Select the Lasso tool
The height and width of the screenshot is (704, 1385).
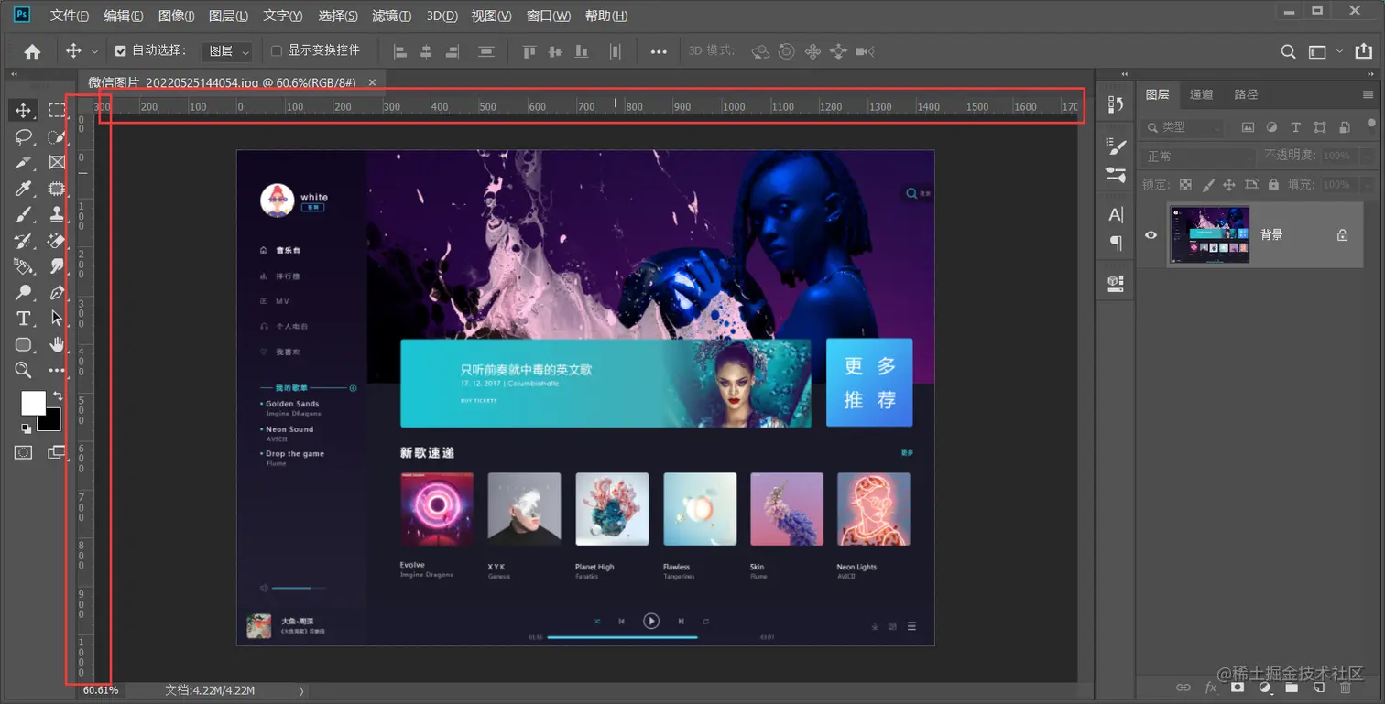pyautogui.click(x=24, y=136)
